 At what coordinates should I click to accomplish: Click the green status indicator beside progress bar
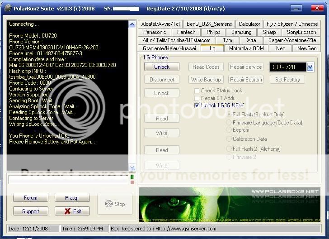tap(132, 177)
